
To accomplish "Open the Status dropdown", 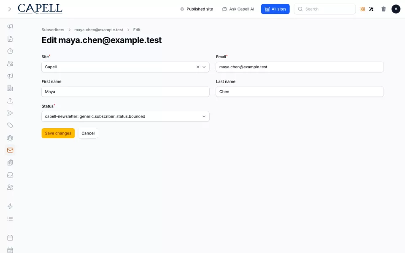I will [x=125, y=116].
